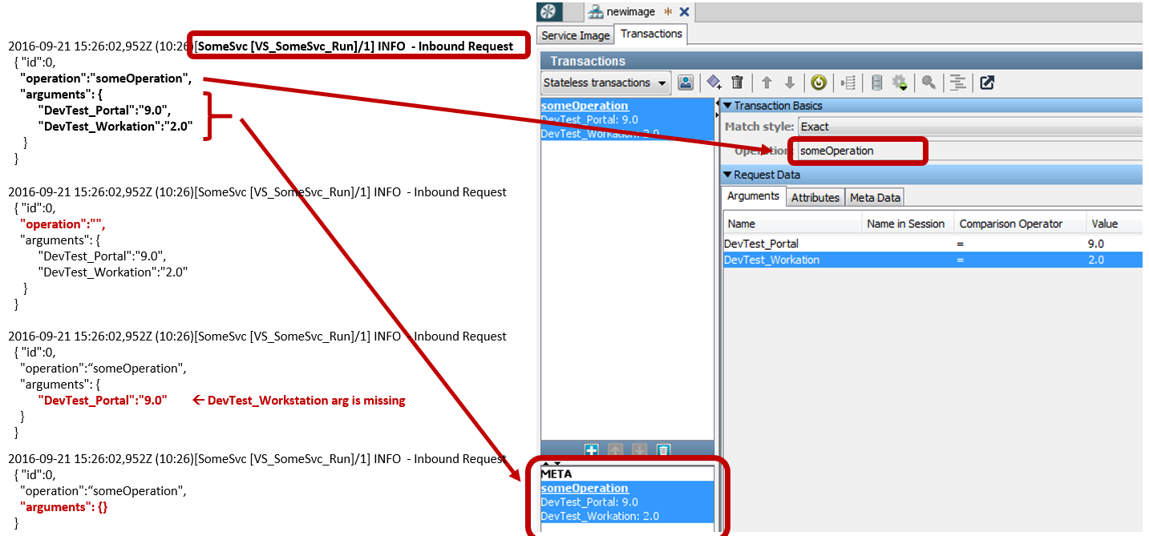Screen dimensions: 1149x536
Task: Select someOperation under the META list
Action: pyautogui.click(x=585, y=488)
